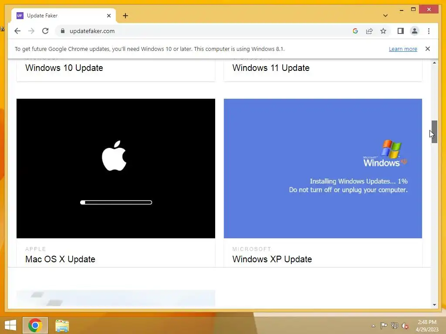This screenshot has width=446, height=334.
Task: Click the Update Faker tab favicon
Action: coord(20,16)
